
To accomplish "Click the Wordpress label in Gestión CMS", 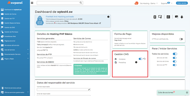I will pos(122,59).
